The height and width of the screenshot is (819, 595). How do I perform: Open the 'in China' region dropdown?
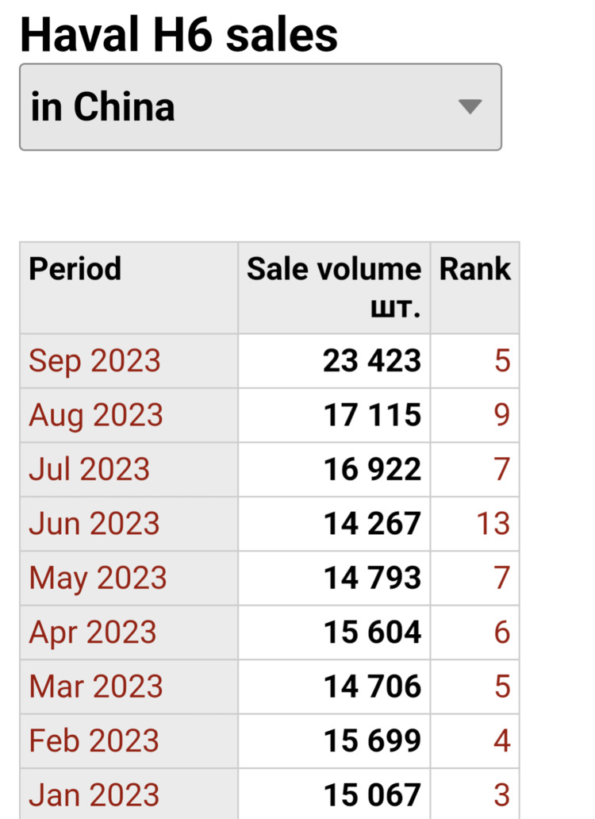coord(260,107)
